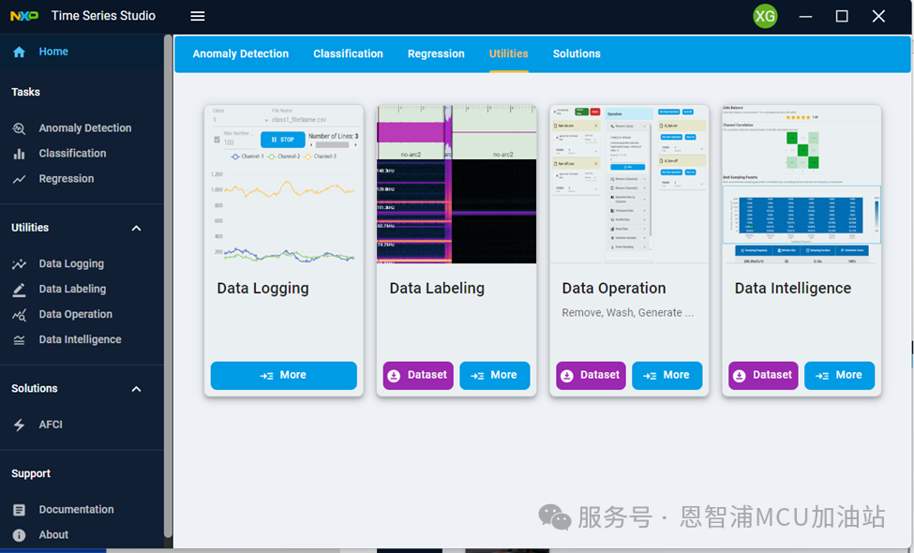
Task: Open the Solutions tab
Action: coord(577,53)
